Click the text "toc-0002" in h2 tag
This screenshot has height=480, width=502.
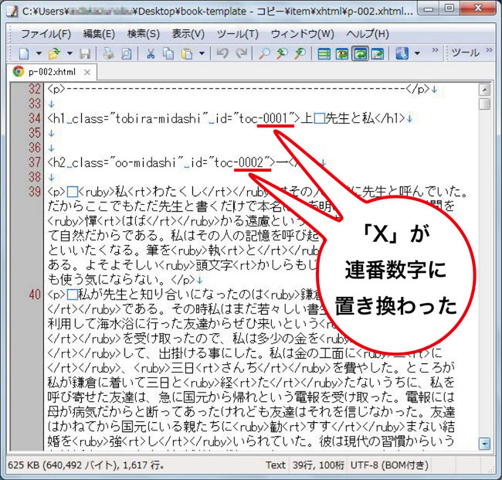(x=239, y=163)
